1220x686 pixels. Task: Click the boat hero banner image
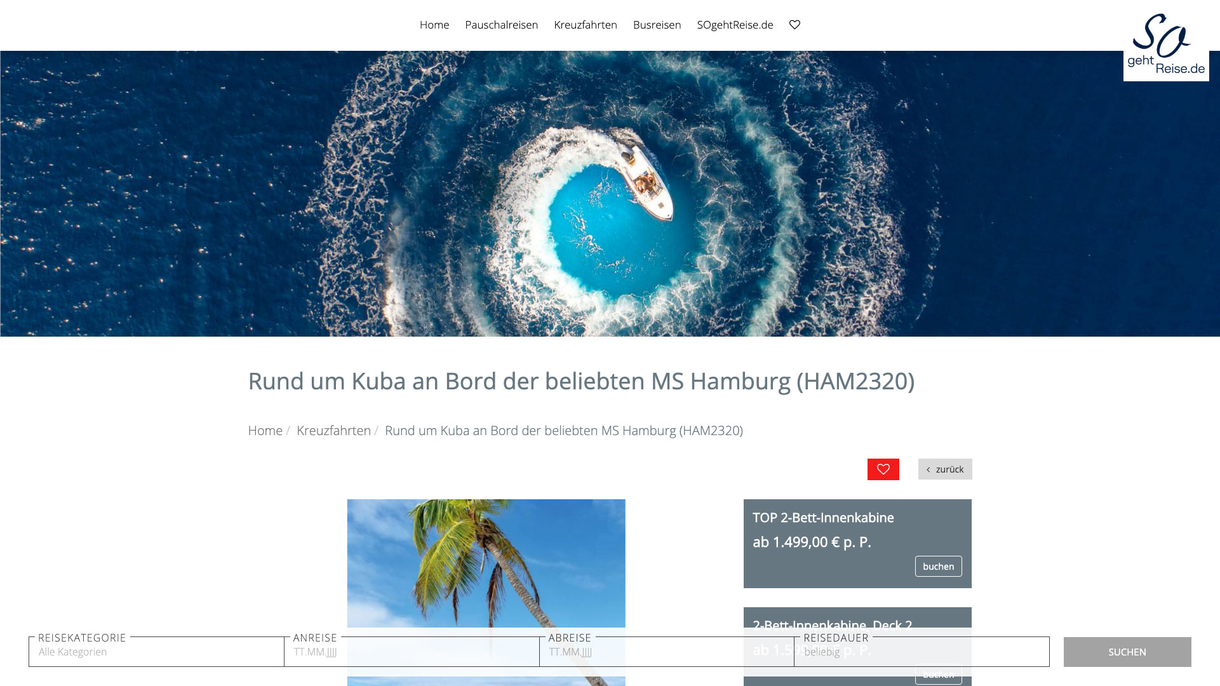tap(610, 194)
